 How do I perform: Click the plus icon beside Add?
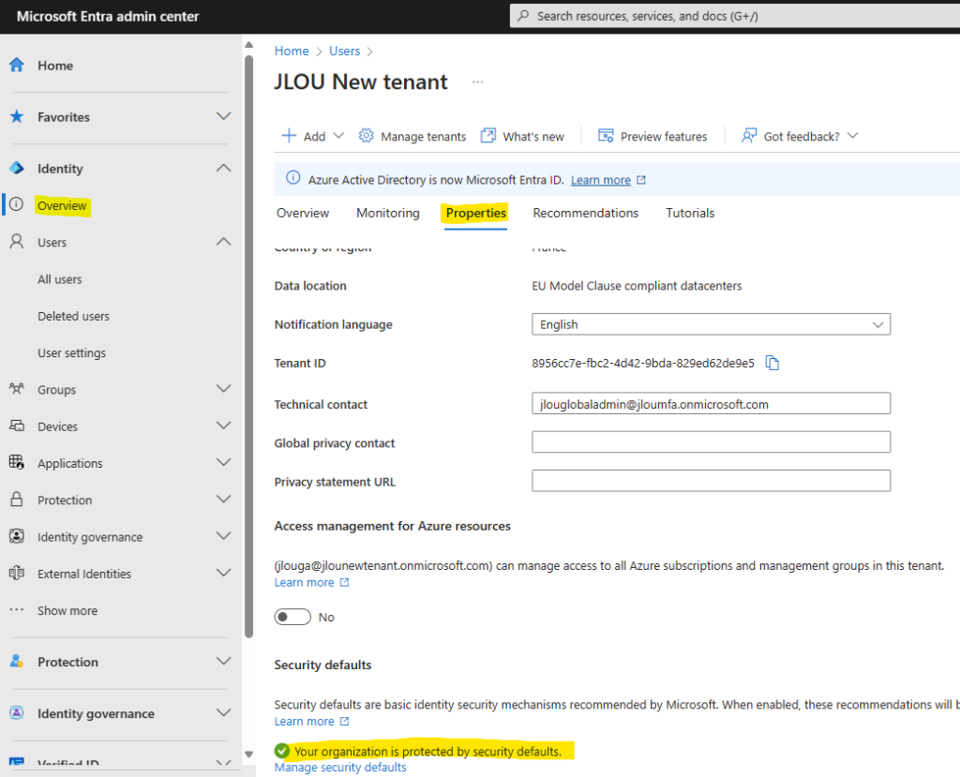pyautogui.click(x=289, y=135)
